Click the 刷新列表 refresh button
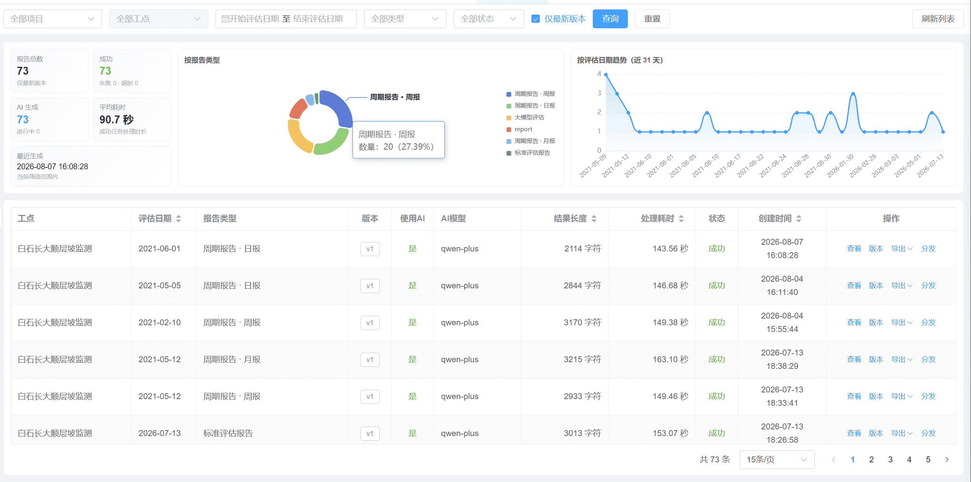The width and height of the screenshot is (971, 482). [938, 19]
